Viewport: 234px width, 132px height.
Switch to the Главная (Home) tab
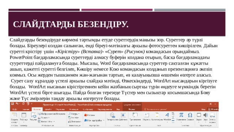tap(26, 109)
